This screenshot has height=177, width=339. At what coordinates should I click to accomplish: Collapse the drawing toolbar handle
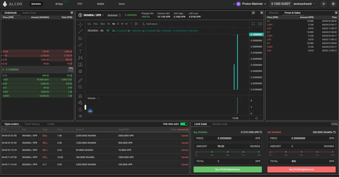85,107
